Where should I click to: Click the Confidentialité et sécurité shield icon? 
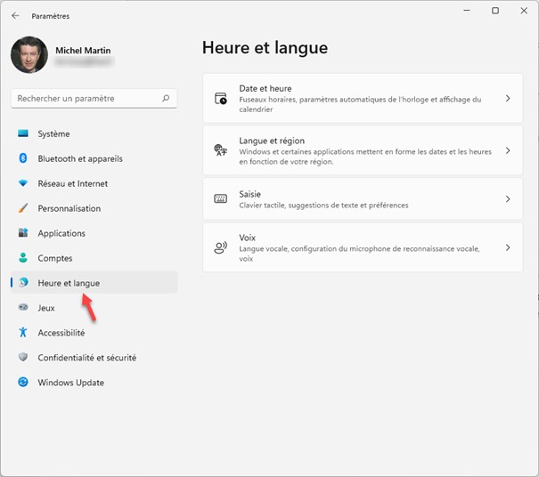coord(24,358)
